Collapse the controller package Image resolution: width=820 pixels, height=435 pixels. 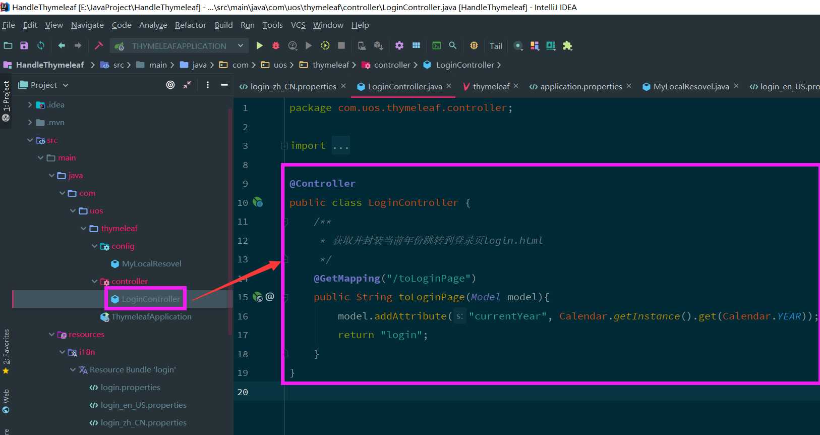[94, 281]
